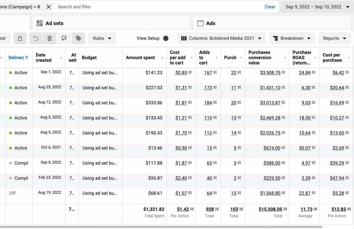Clear the search filter with X icon

pos(49,7)
